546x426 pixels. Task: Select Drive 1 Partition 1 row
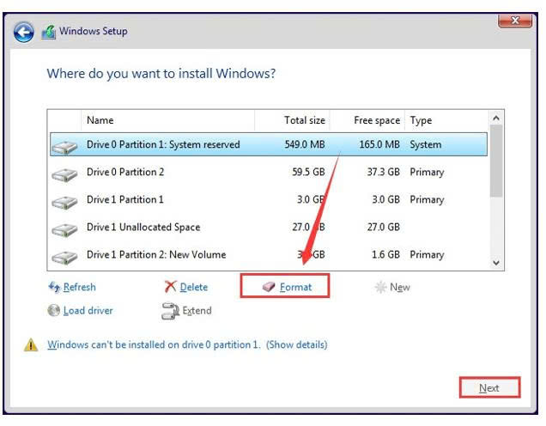tap(269, 199)
